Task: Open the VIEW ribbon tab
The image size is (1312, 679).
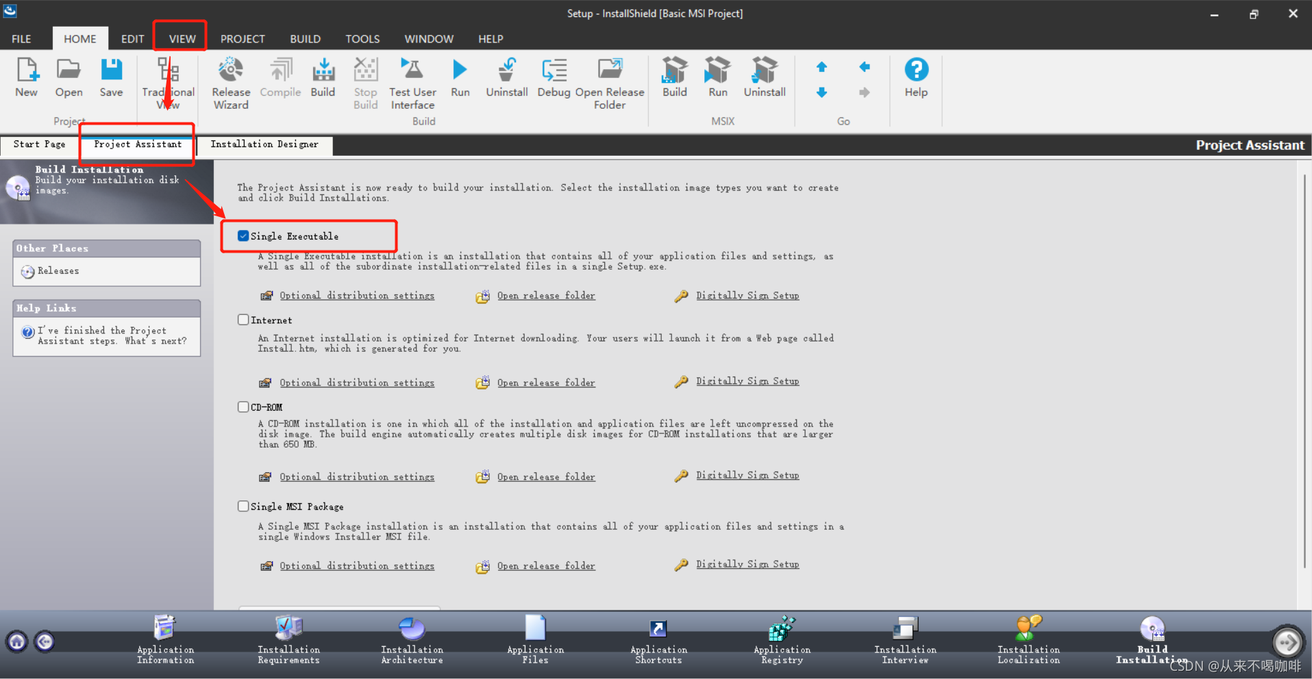Action: (182, 39)
